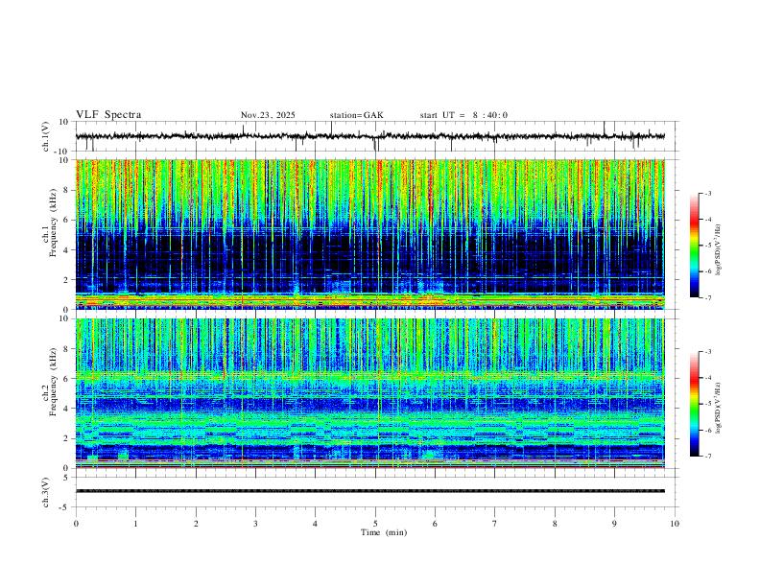Viewport: 760px width, 587px height.
Task: Click the ch.3 flat black voltage trace
Action: coord(370,491)
